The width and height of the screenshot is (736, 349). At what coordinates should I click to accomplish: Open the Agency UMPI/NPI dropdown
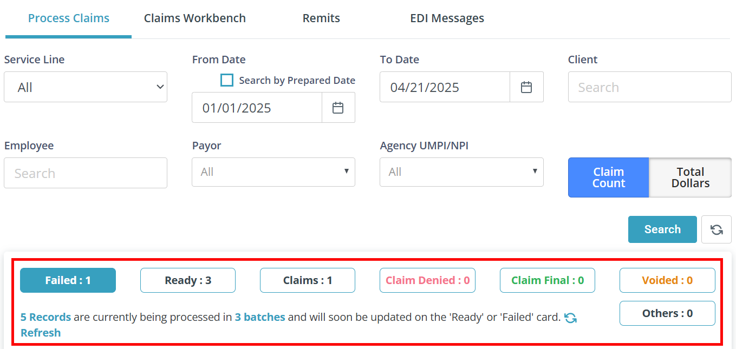click(x=461, y=172)
